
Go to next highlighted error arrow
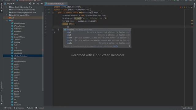(x=191, y=7)
